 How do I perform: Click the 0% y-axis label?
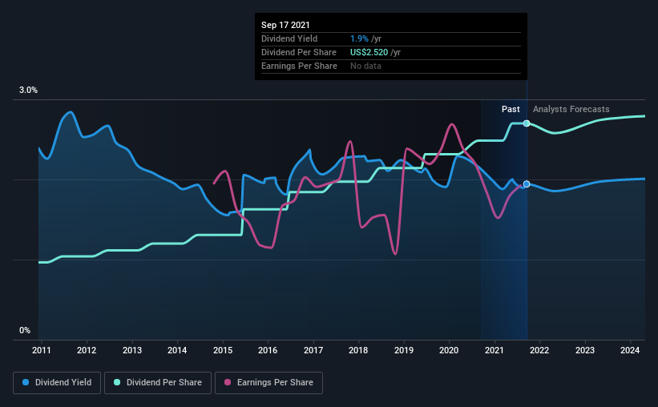pos(25,331)
